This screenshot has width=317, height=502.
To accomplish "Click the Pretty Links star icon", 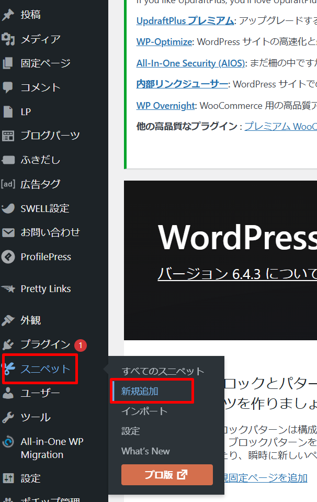I will coord(8,289).
